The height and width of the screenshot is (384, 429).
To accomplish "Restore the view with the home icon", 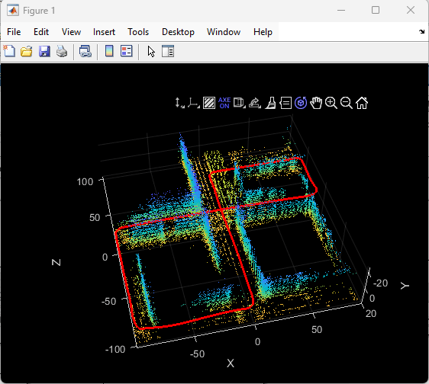I will tap(362, 103).
